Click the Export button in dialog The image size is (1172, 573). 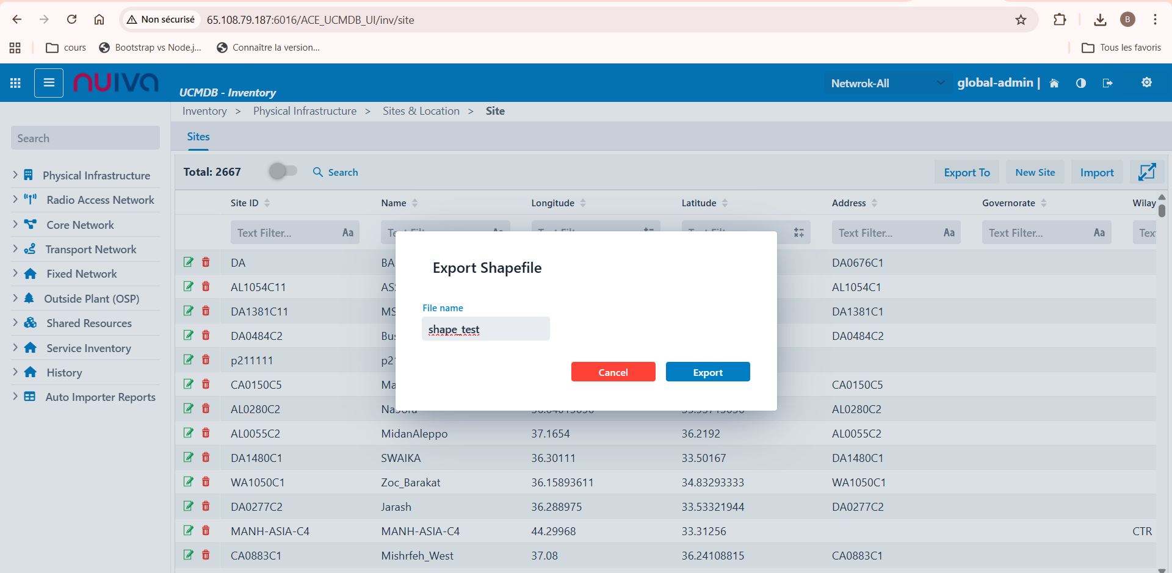707,372
